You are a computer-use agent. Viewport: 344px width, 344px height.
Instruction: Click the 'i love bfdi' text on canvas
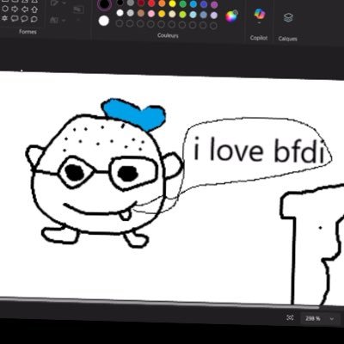260,150
